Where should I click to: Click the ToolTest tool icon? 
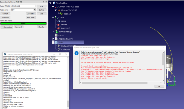tap(61, 14)
